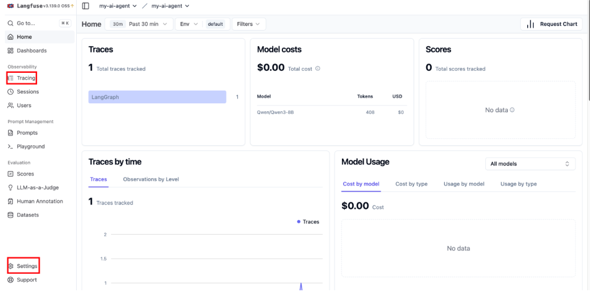Click the Tracing list icon
Image resolution: width=590 pixels, height=301 pixels.
point(11,78)
